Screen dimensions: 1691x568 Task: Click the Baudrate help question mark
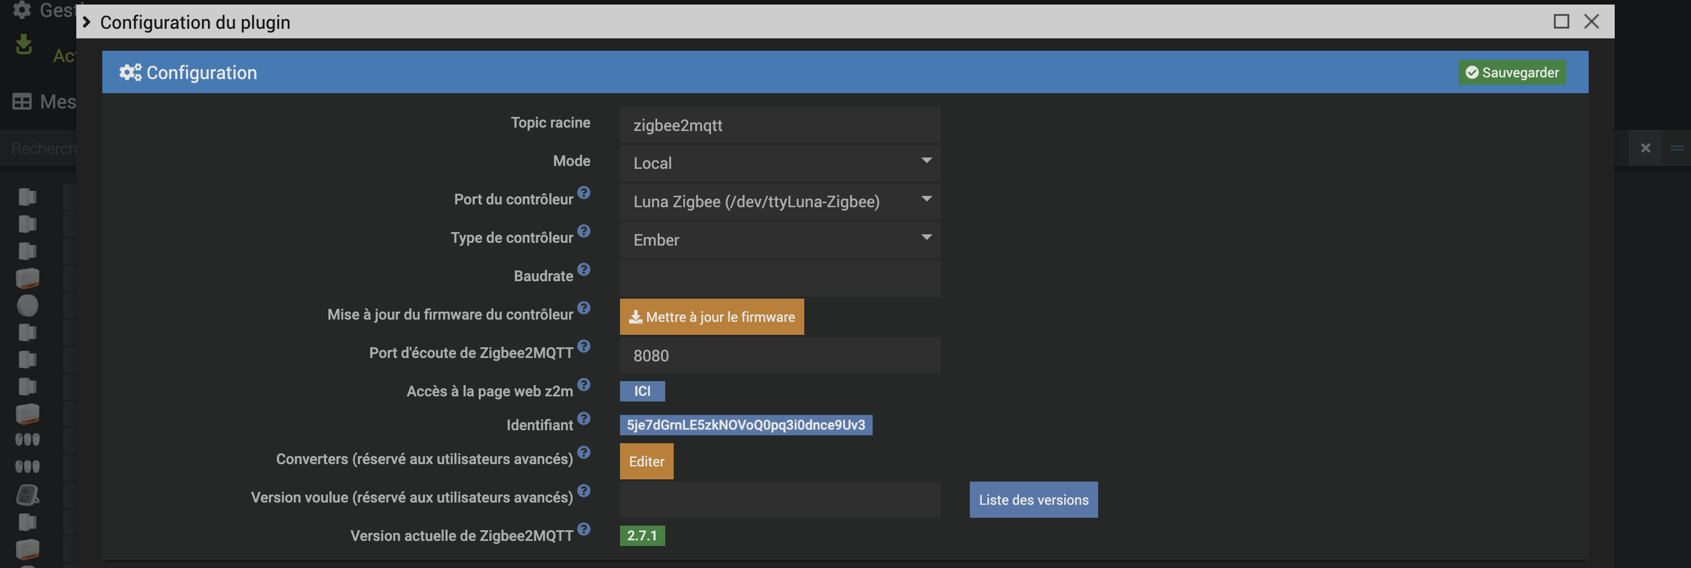(x=584, y=269)
